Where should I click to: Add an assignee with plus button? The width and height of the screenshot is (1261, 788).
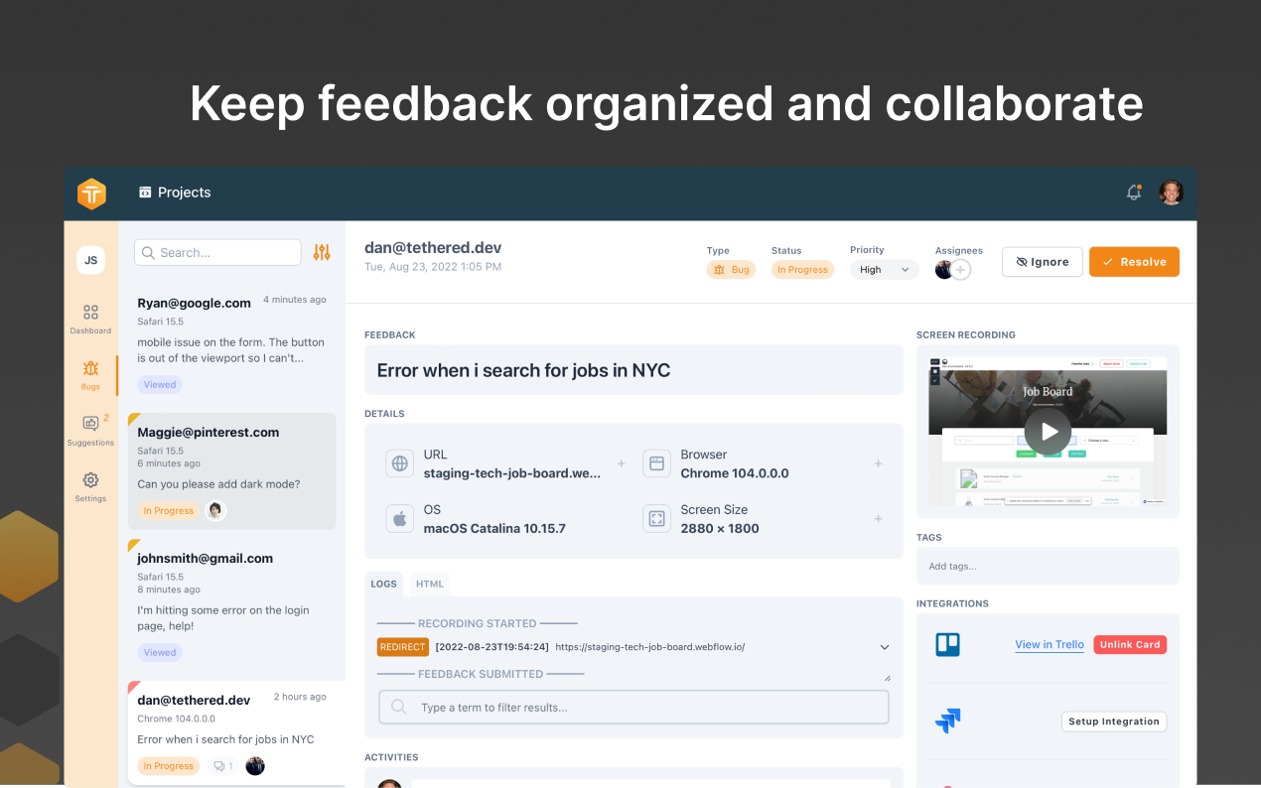[x=961, y=270]
